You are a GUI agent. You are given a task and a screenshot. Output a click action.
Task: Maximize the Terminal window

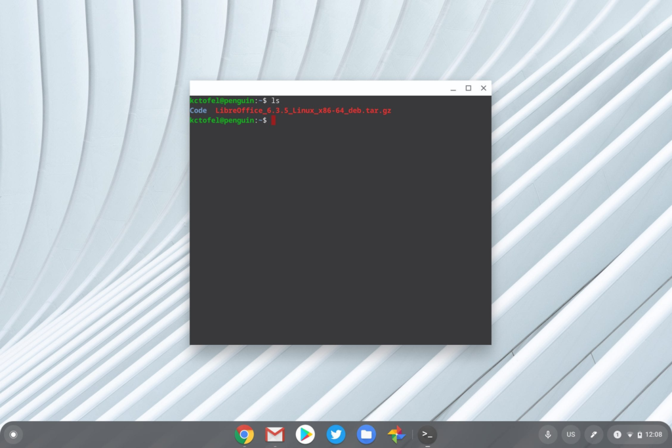click(469, 88)
